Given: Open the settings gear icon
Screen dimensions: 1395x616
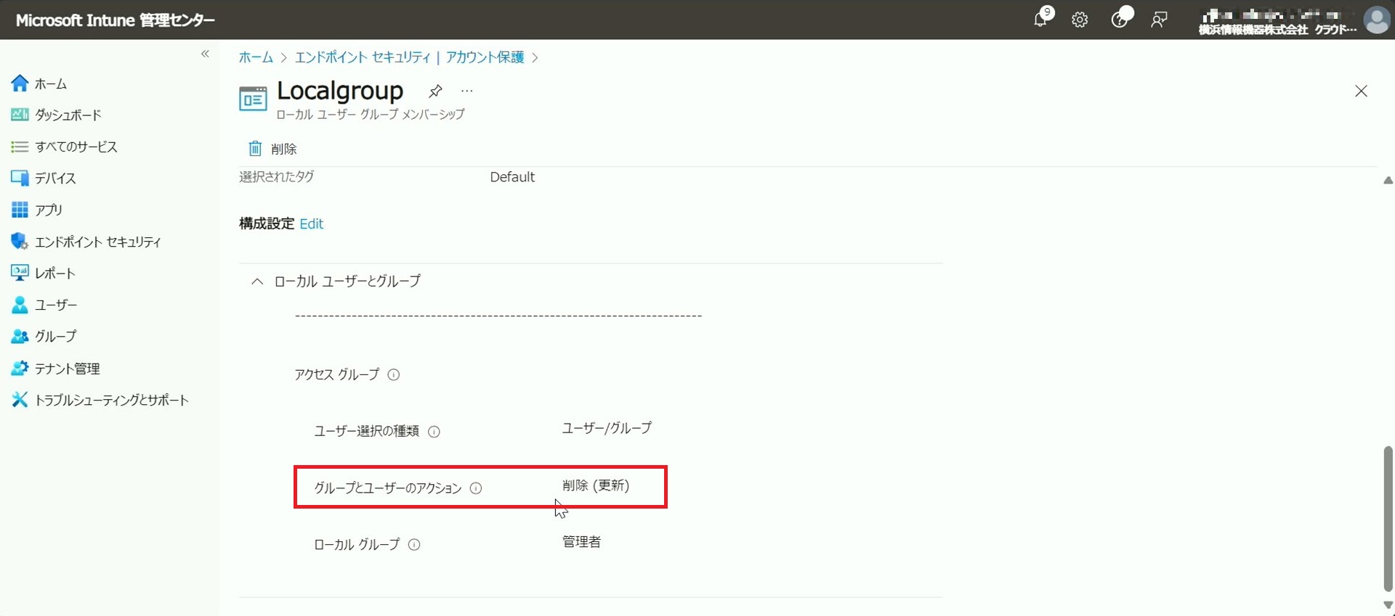Looking at the screenshot, I should 1080,20.
